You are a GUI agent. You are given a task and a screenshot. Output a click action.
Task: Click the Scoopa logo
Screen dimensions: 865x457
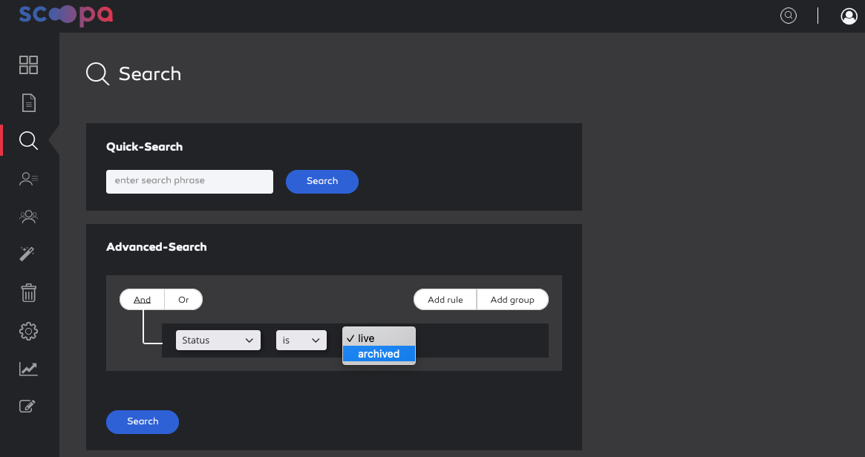coord(65,16)
